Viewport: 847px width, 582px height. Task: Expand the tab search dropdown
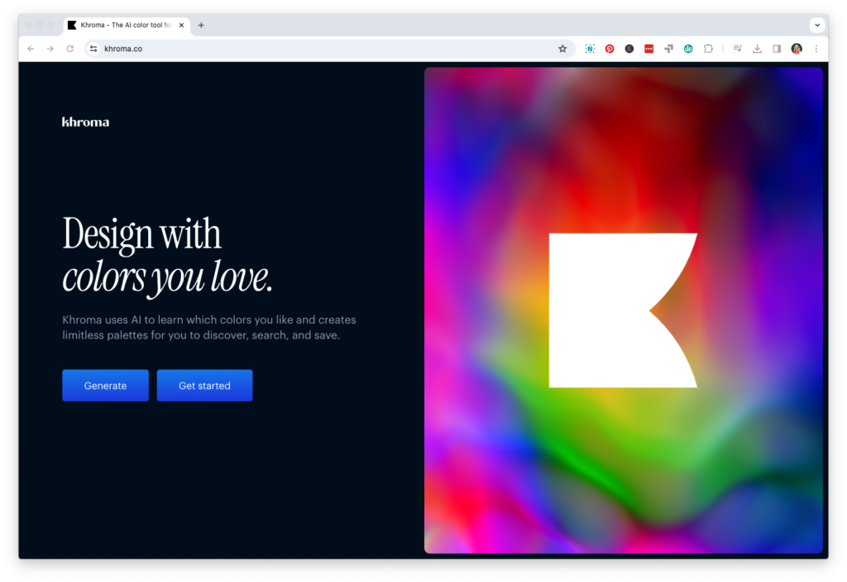click(817, 25)
